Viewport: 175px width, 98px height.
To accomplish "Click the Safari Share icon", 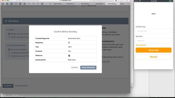I will tap(121, 1).
